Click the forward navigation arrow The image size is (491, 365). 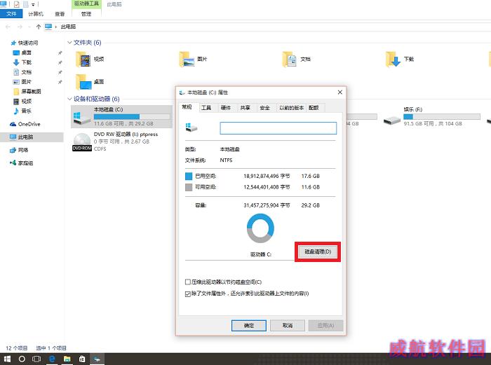point(20,27)
